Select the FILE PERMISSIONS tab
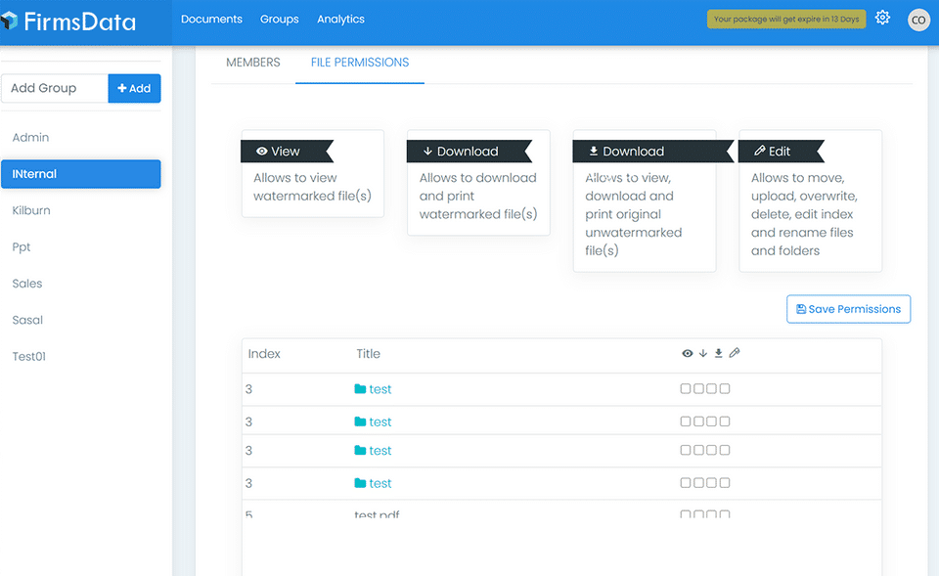Image resolution: width=939 pixels, height=576 pixels. (x=360, y=63)
